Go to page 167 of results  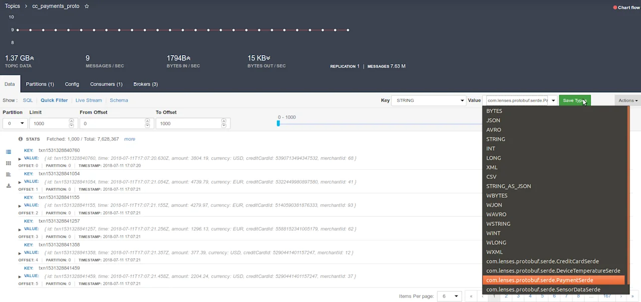tap(606, 296)
